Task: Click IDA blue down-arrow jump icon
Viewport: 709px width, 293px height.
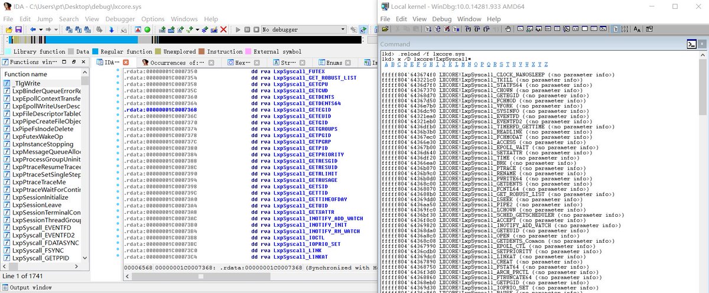Action: (x=111, y=30)
